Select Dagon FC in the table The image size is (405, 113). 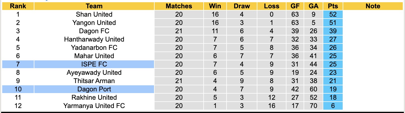94,31
